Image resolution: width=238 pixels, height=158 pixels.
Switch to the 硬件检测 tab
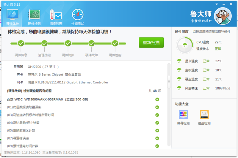pos(34,17)
